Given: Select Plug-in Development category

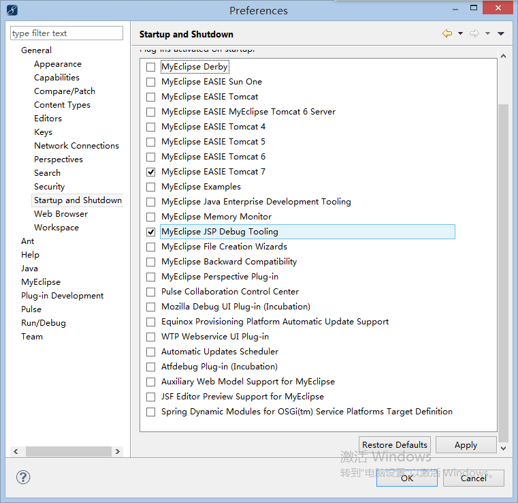Looking at the screenshot, I should 63,296.
